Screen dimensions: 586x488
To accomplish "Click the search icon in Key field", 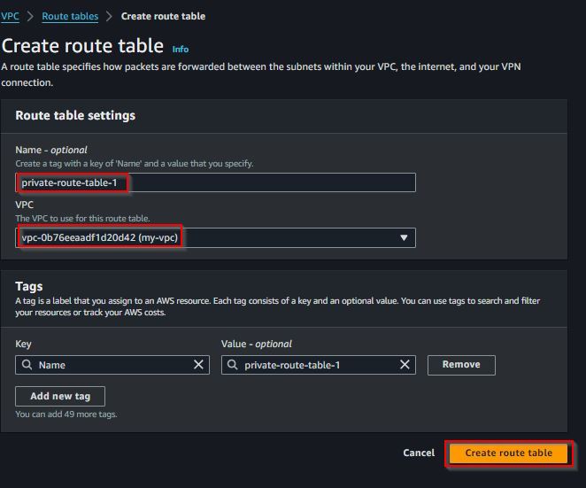I will (x=27, y=365).
